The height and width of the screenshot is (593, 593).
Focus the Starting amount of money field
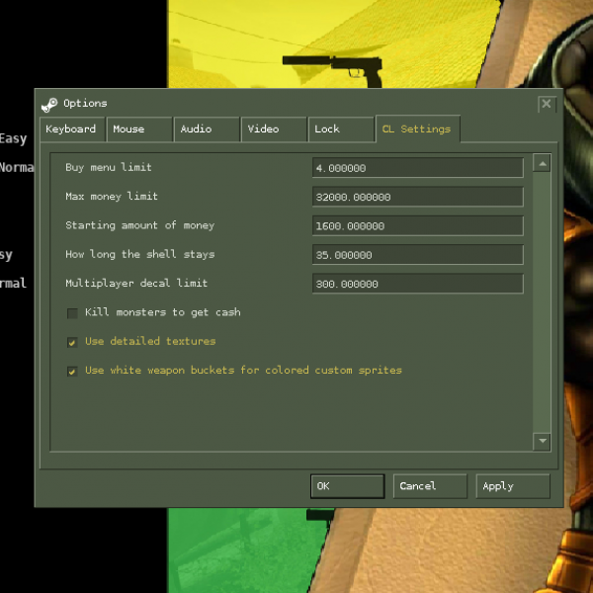coord(418,226)
